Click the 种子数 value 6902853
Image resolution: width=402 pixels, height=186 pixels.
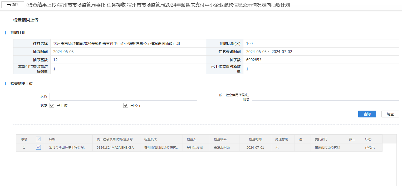(x=254, y=60)
